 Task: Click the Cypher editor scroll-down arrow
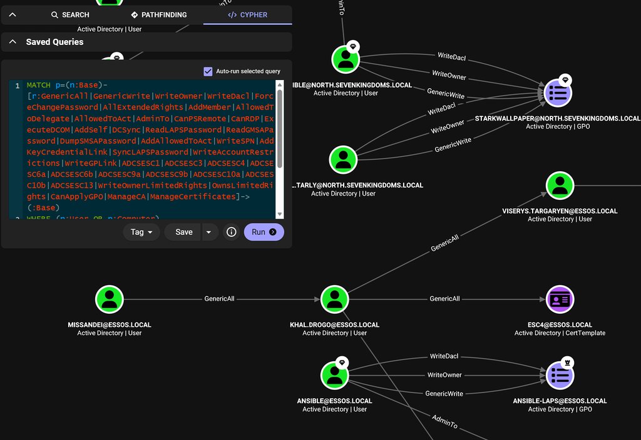pyautogui.click(x=280, y=214)
